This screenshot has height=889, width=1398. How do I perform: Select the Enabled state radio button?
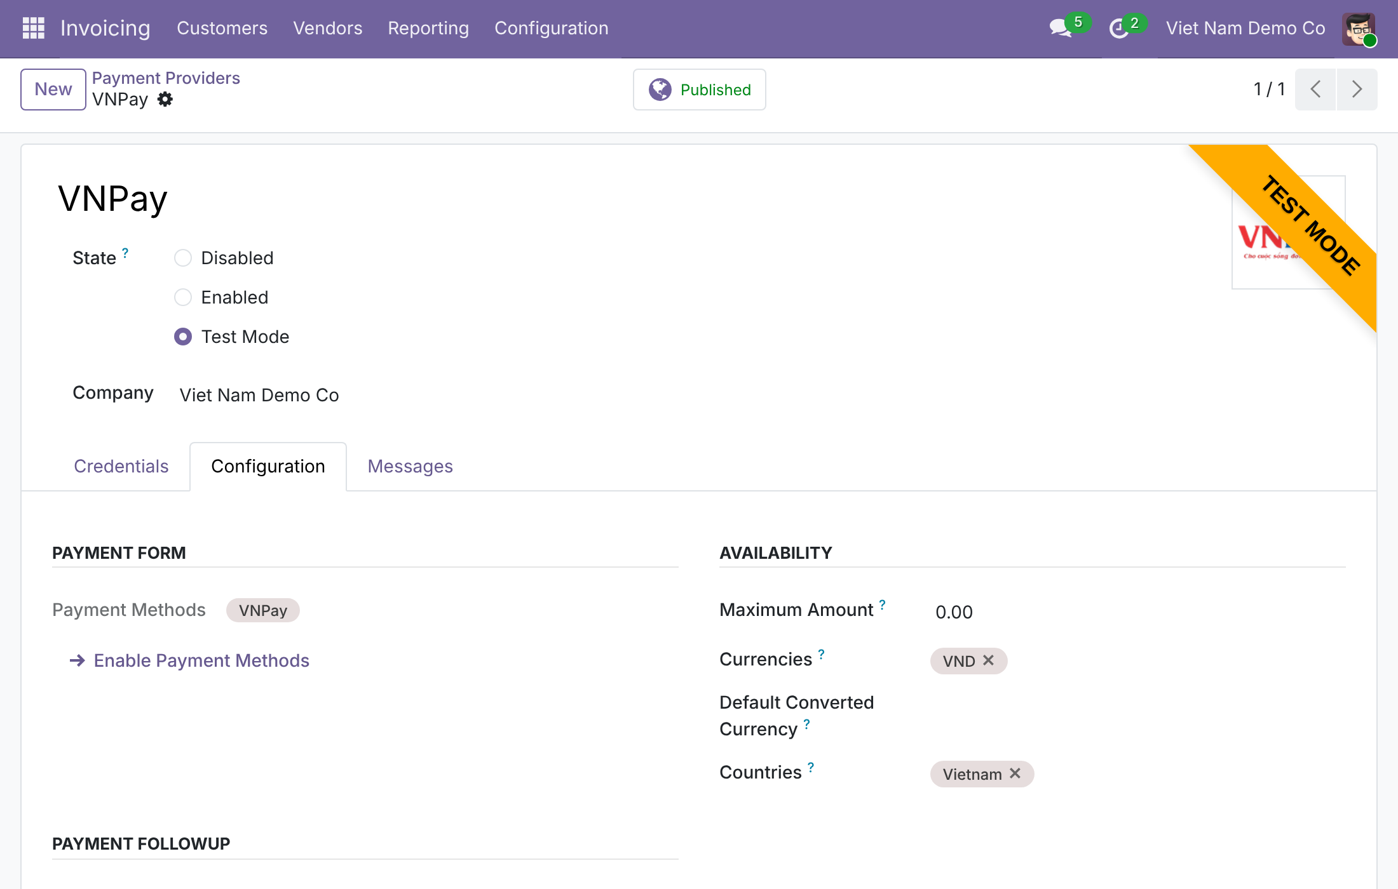pos(183,297)
